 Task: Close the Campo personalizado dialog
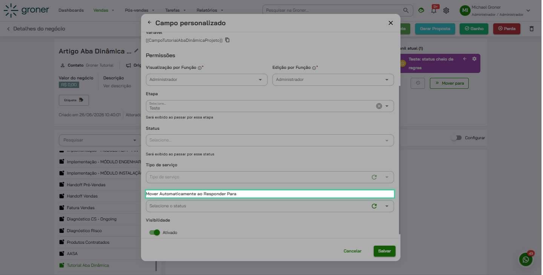[391, 23]
